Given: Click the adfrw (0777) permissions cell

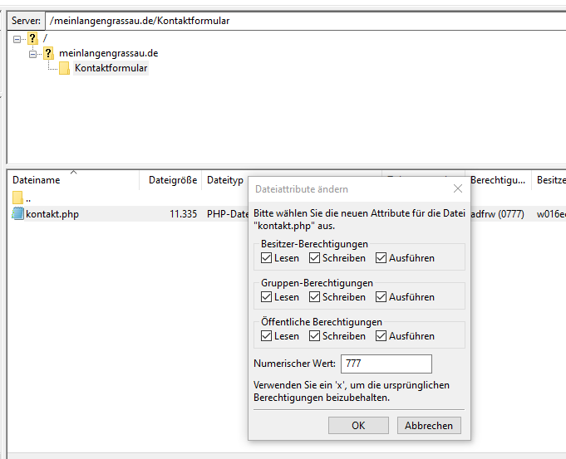Looking at the screenshot, I should [x=497, y=214].
